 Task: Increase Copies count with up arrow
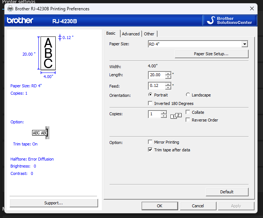point(164,112)
